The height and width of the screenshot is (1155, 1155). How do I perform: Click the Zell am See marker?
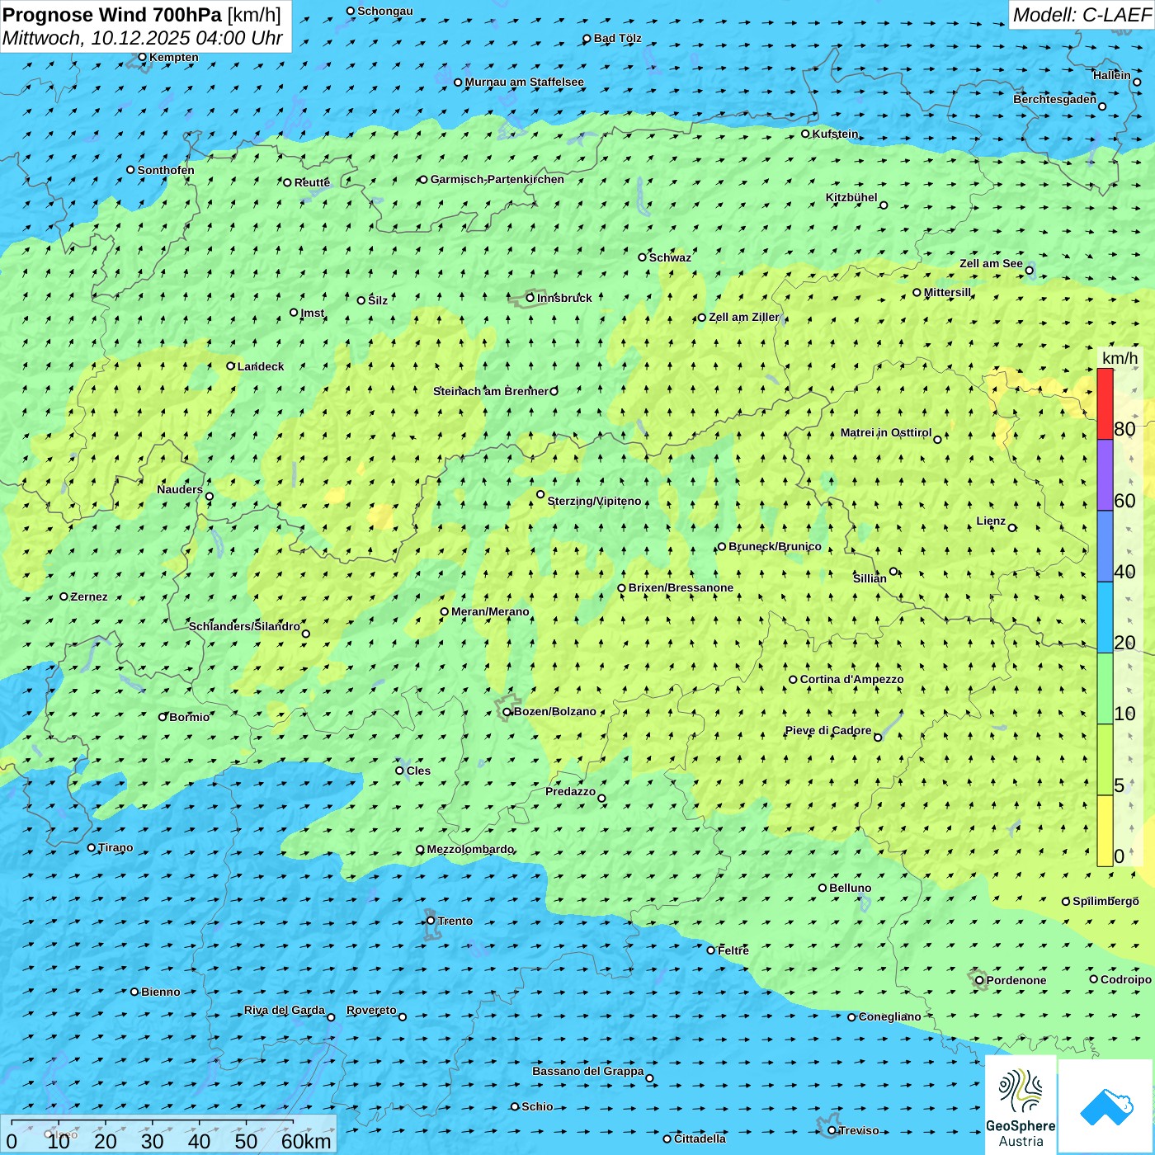(x=1029, y=271)
